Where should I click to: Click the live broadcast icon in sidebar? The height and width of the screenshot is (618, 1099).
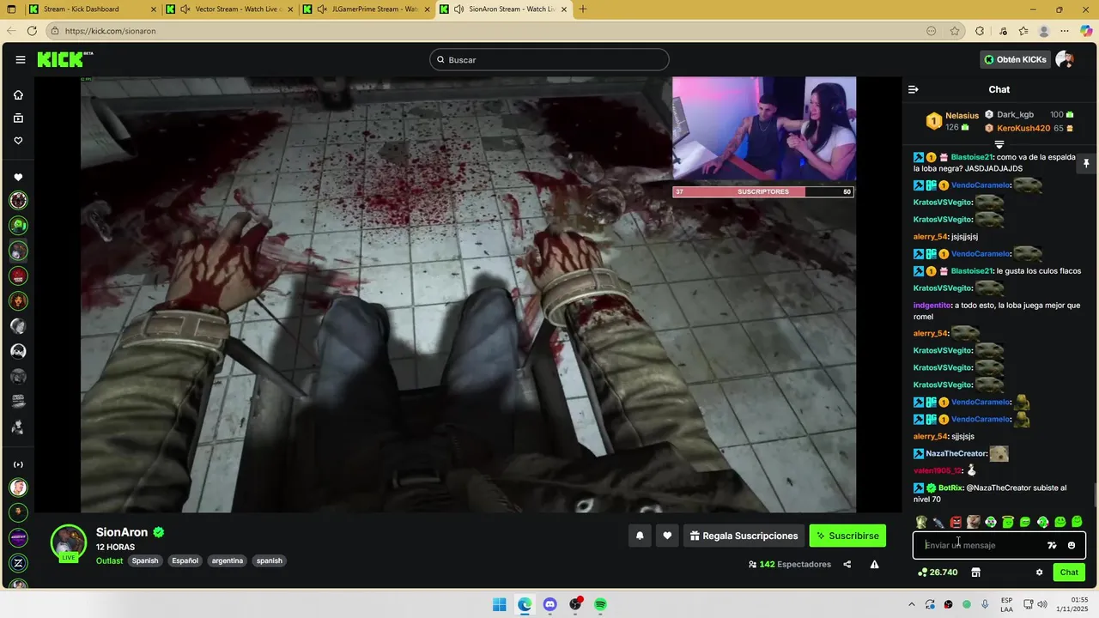[x=18, y=464]
